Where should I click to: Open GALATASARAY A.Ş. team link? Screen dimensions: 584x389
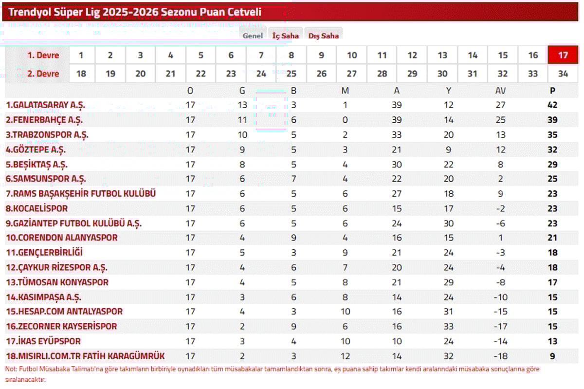(x=45, y=105)
